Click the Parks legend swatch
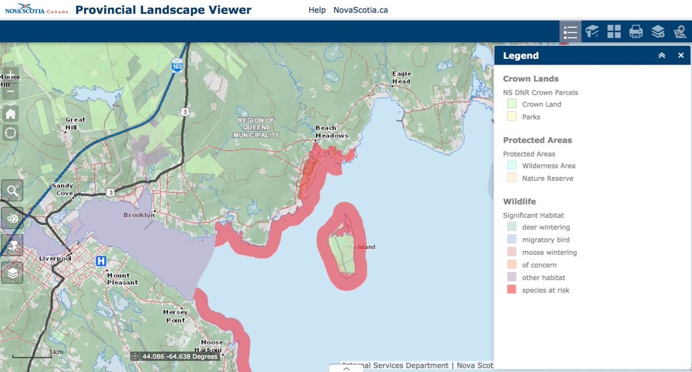692x372 pixels. point(512,117)
